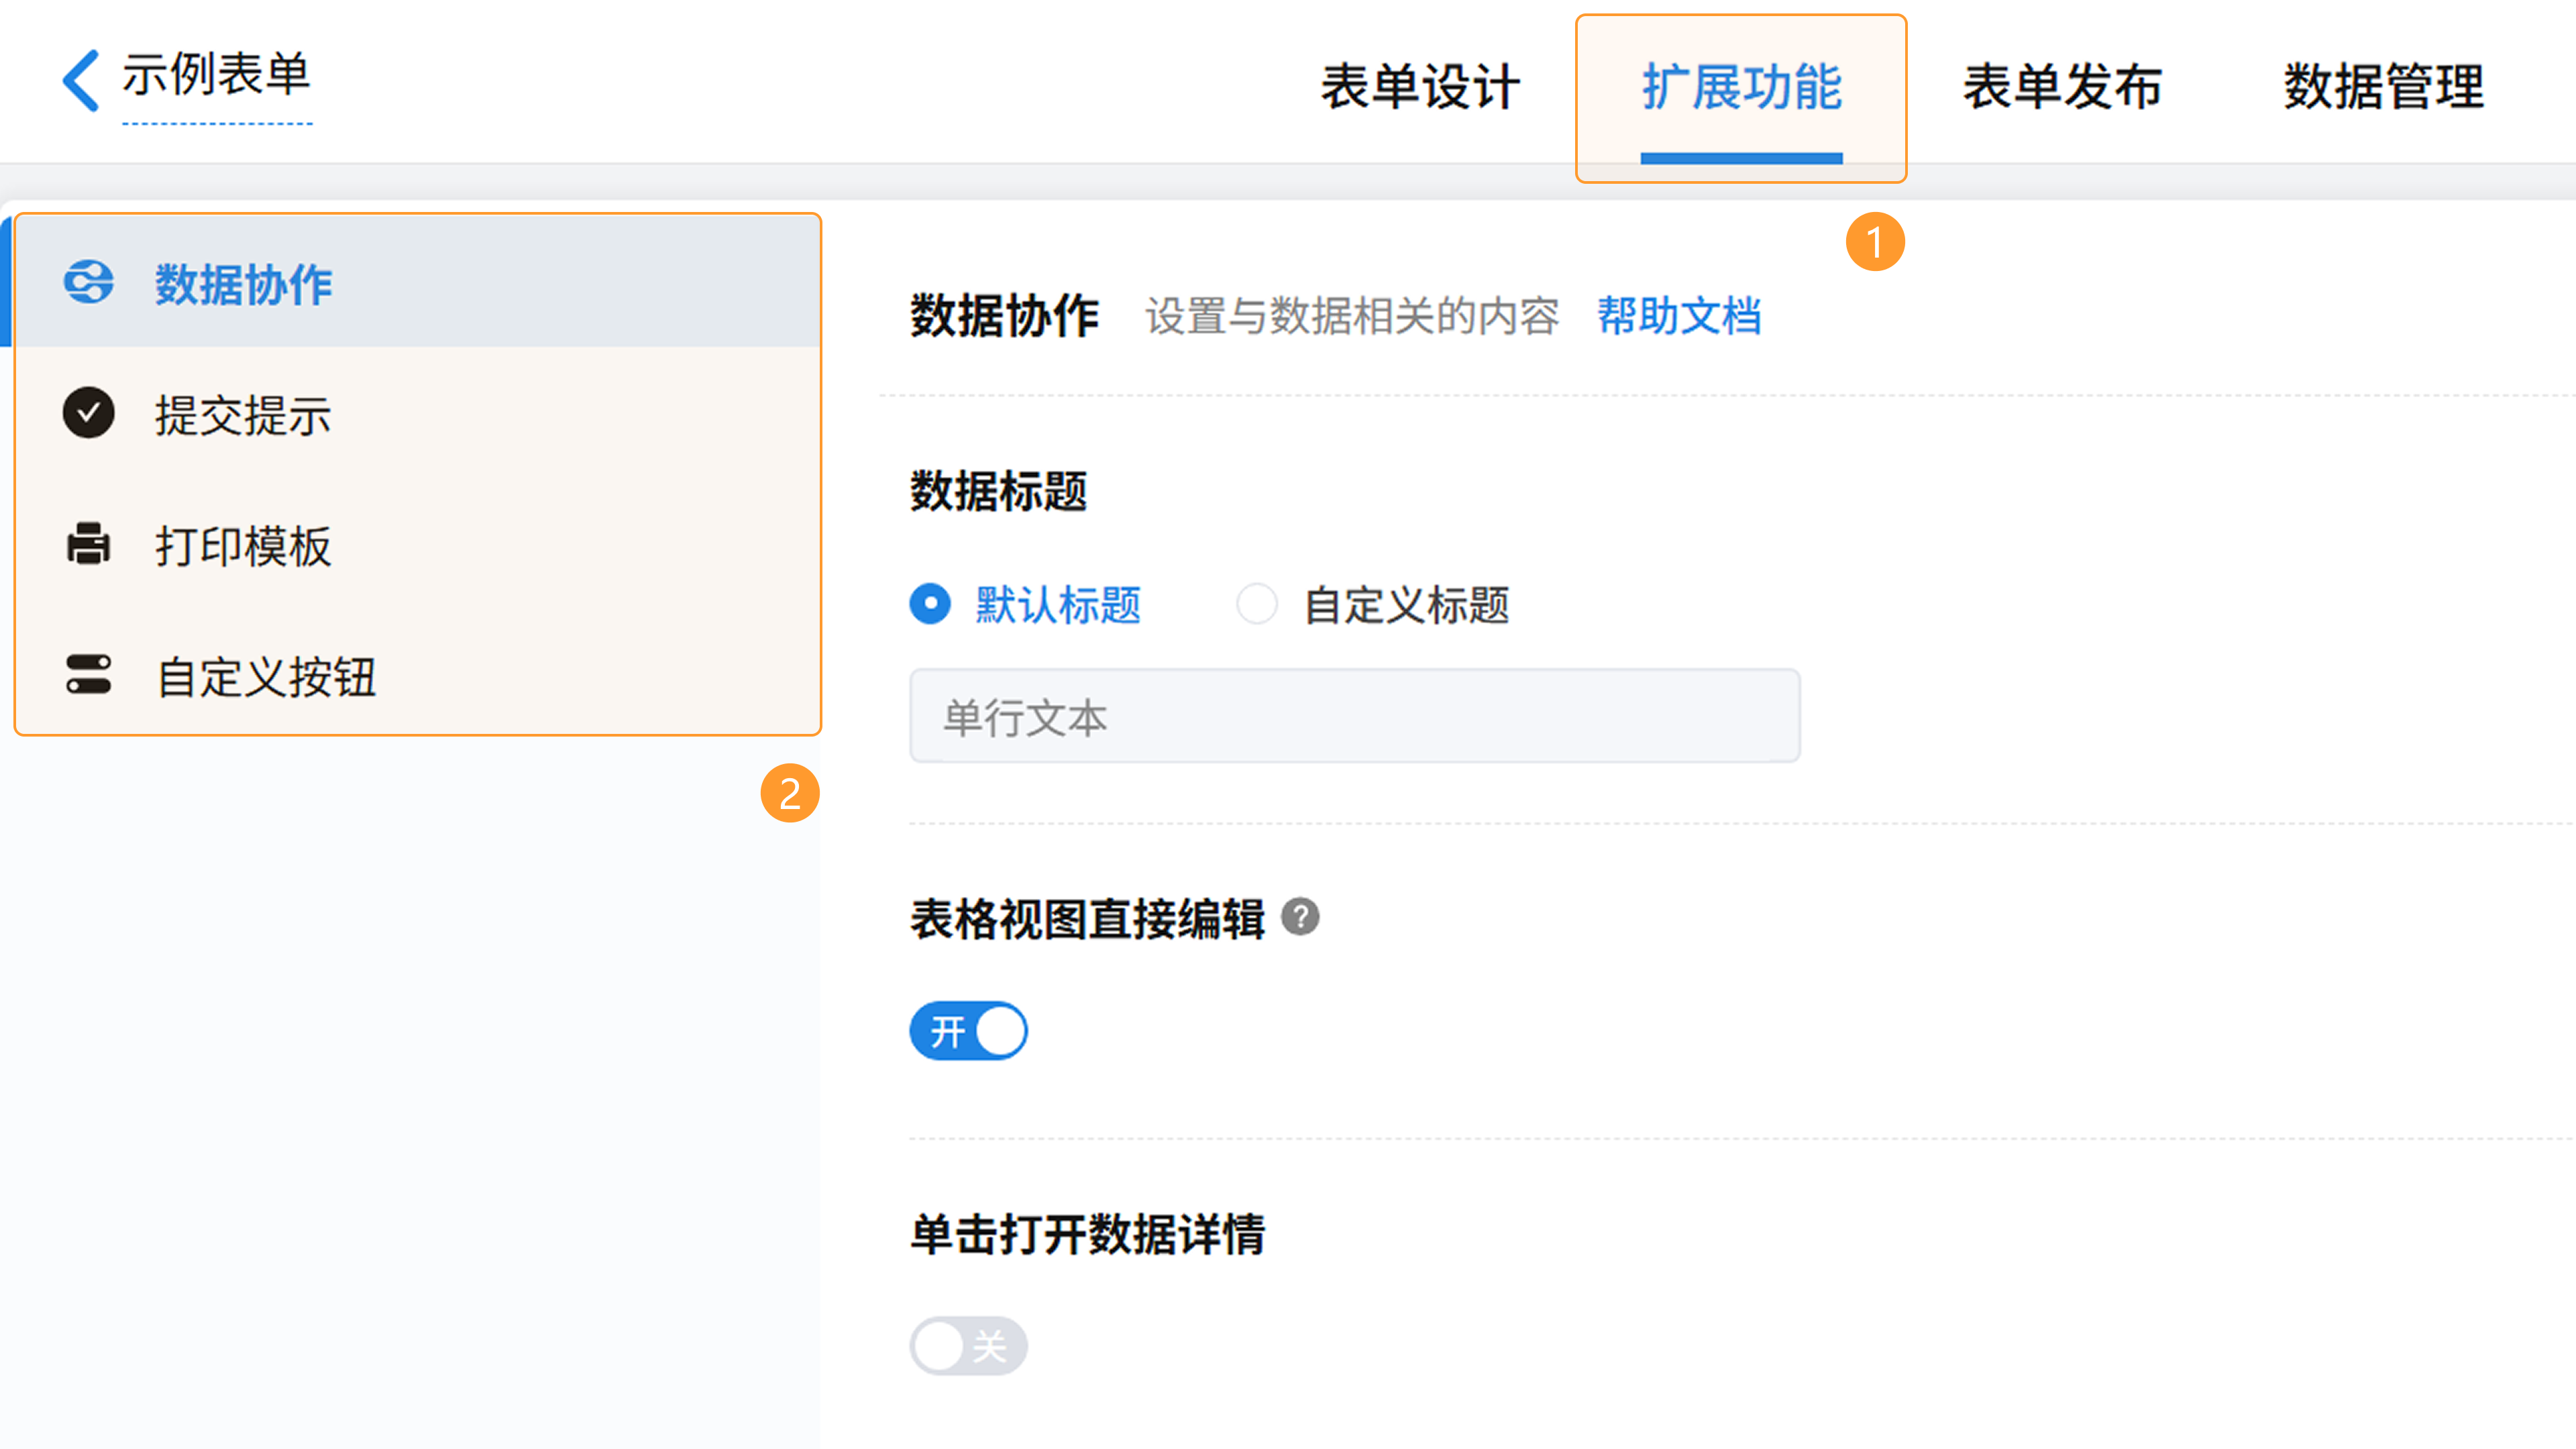Select the 默认标题 radio option
Screen dimensions: 2576x1449
click(931, 604)
